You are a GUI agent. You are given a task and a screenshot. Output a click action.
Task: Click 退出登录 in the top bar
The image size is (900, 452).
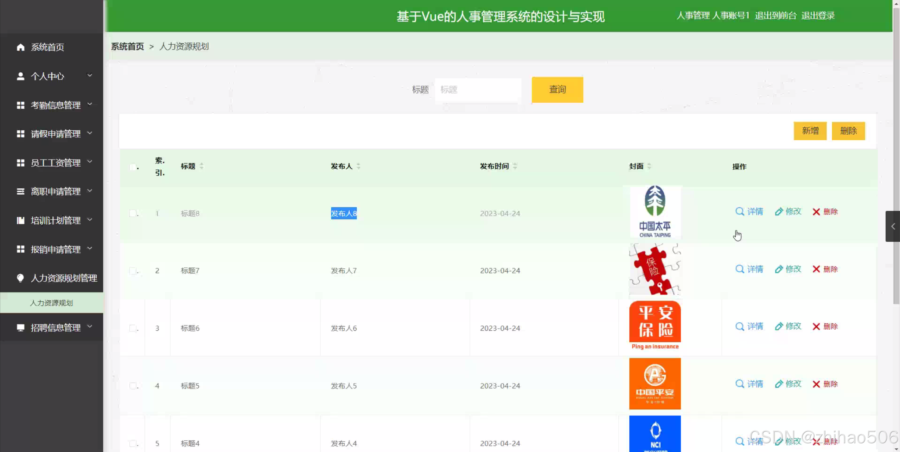818,15
